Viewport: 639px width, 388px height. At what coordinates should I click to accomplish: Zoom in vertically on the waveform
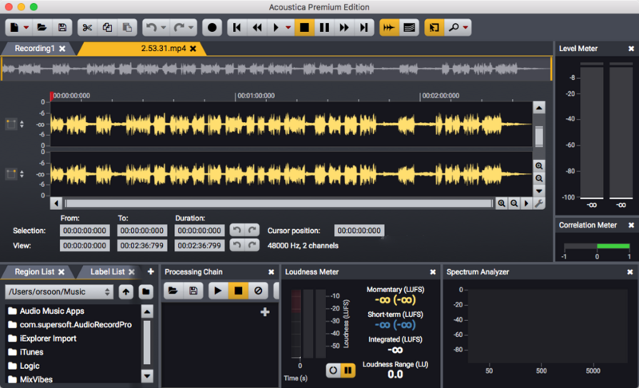click(x=538, y=166)
